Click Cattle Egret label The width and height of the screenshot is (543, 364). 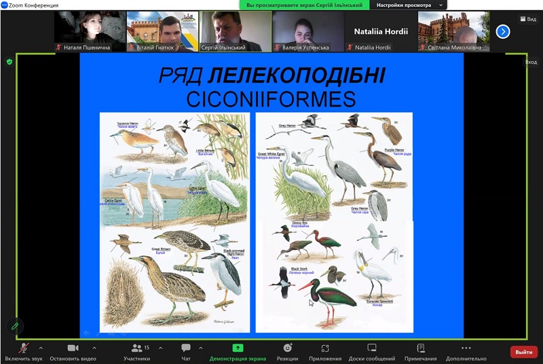click(113, 200)
